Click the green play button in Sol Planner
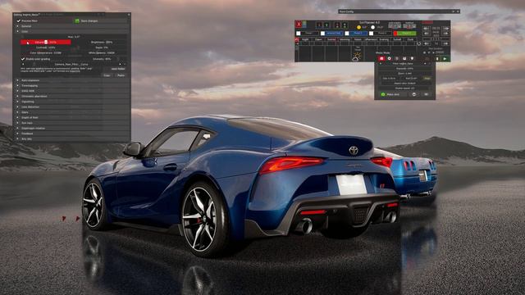 point(445,59)
